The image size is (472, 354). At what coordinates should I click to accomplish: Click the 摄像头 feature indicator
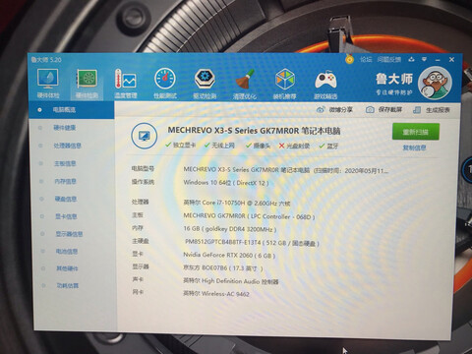(259, 146)
